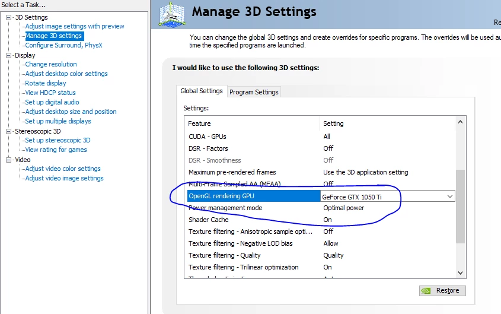This screenshot has width=501, height=314.
Task: Open View rating for games
Action: coord(56,150)
